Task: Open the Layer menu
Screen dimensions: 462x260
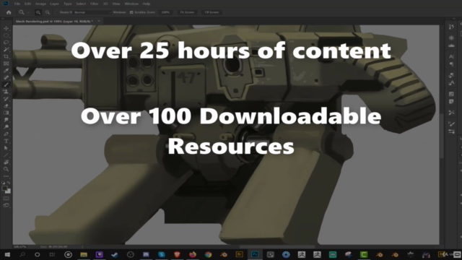Action: tap(55, 4)
